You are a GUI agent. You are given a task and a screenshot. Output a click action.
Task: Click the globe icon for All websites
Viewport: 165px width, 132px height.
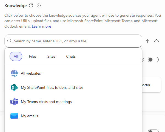(x=14, y=73)
